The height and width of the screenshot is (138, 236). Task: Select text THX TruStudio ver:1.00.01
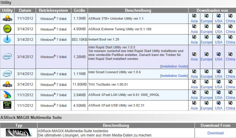tap(108, 84)
